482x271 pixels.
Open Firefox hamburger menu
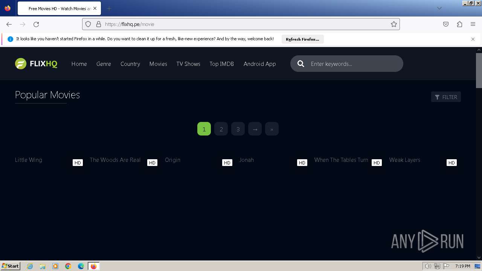coord(473,24)
